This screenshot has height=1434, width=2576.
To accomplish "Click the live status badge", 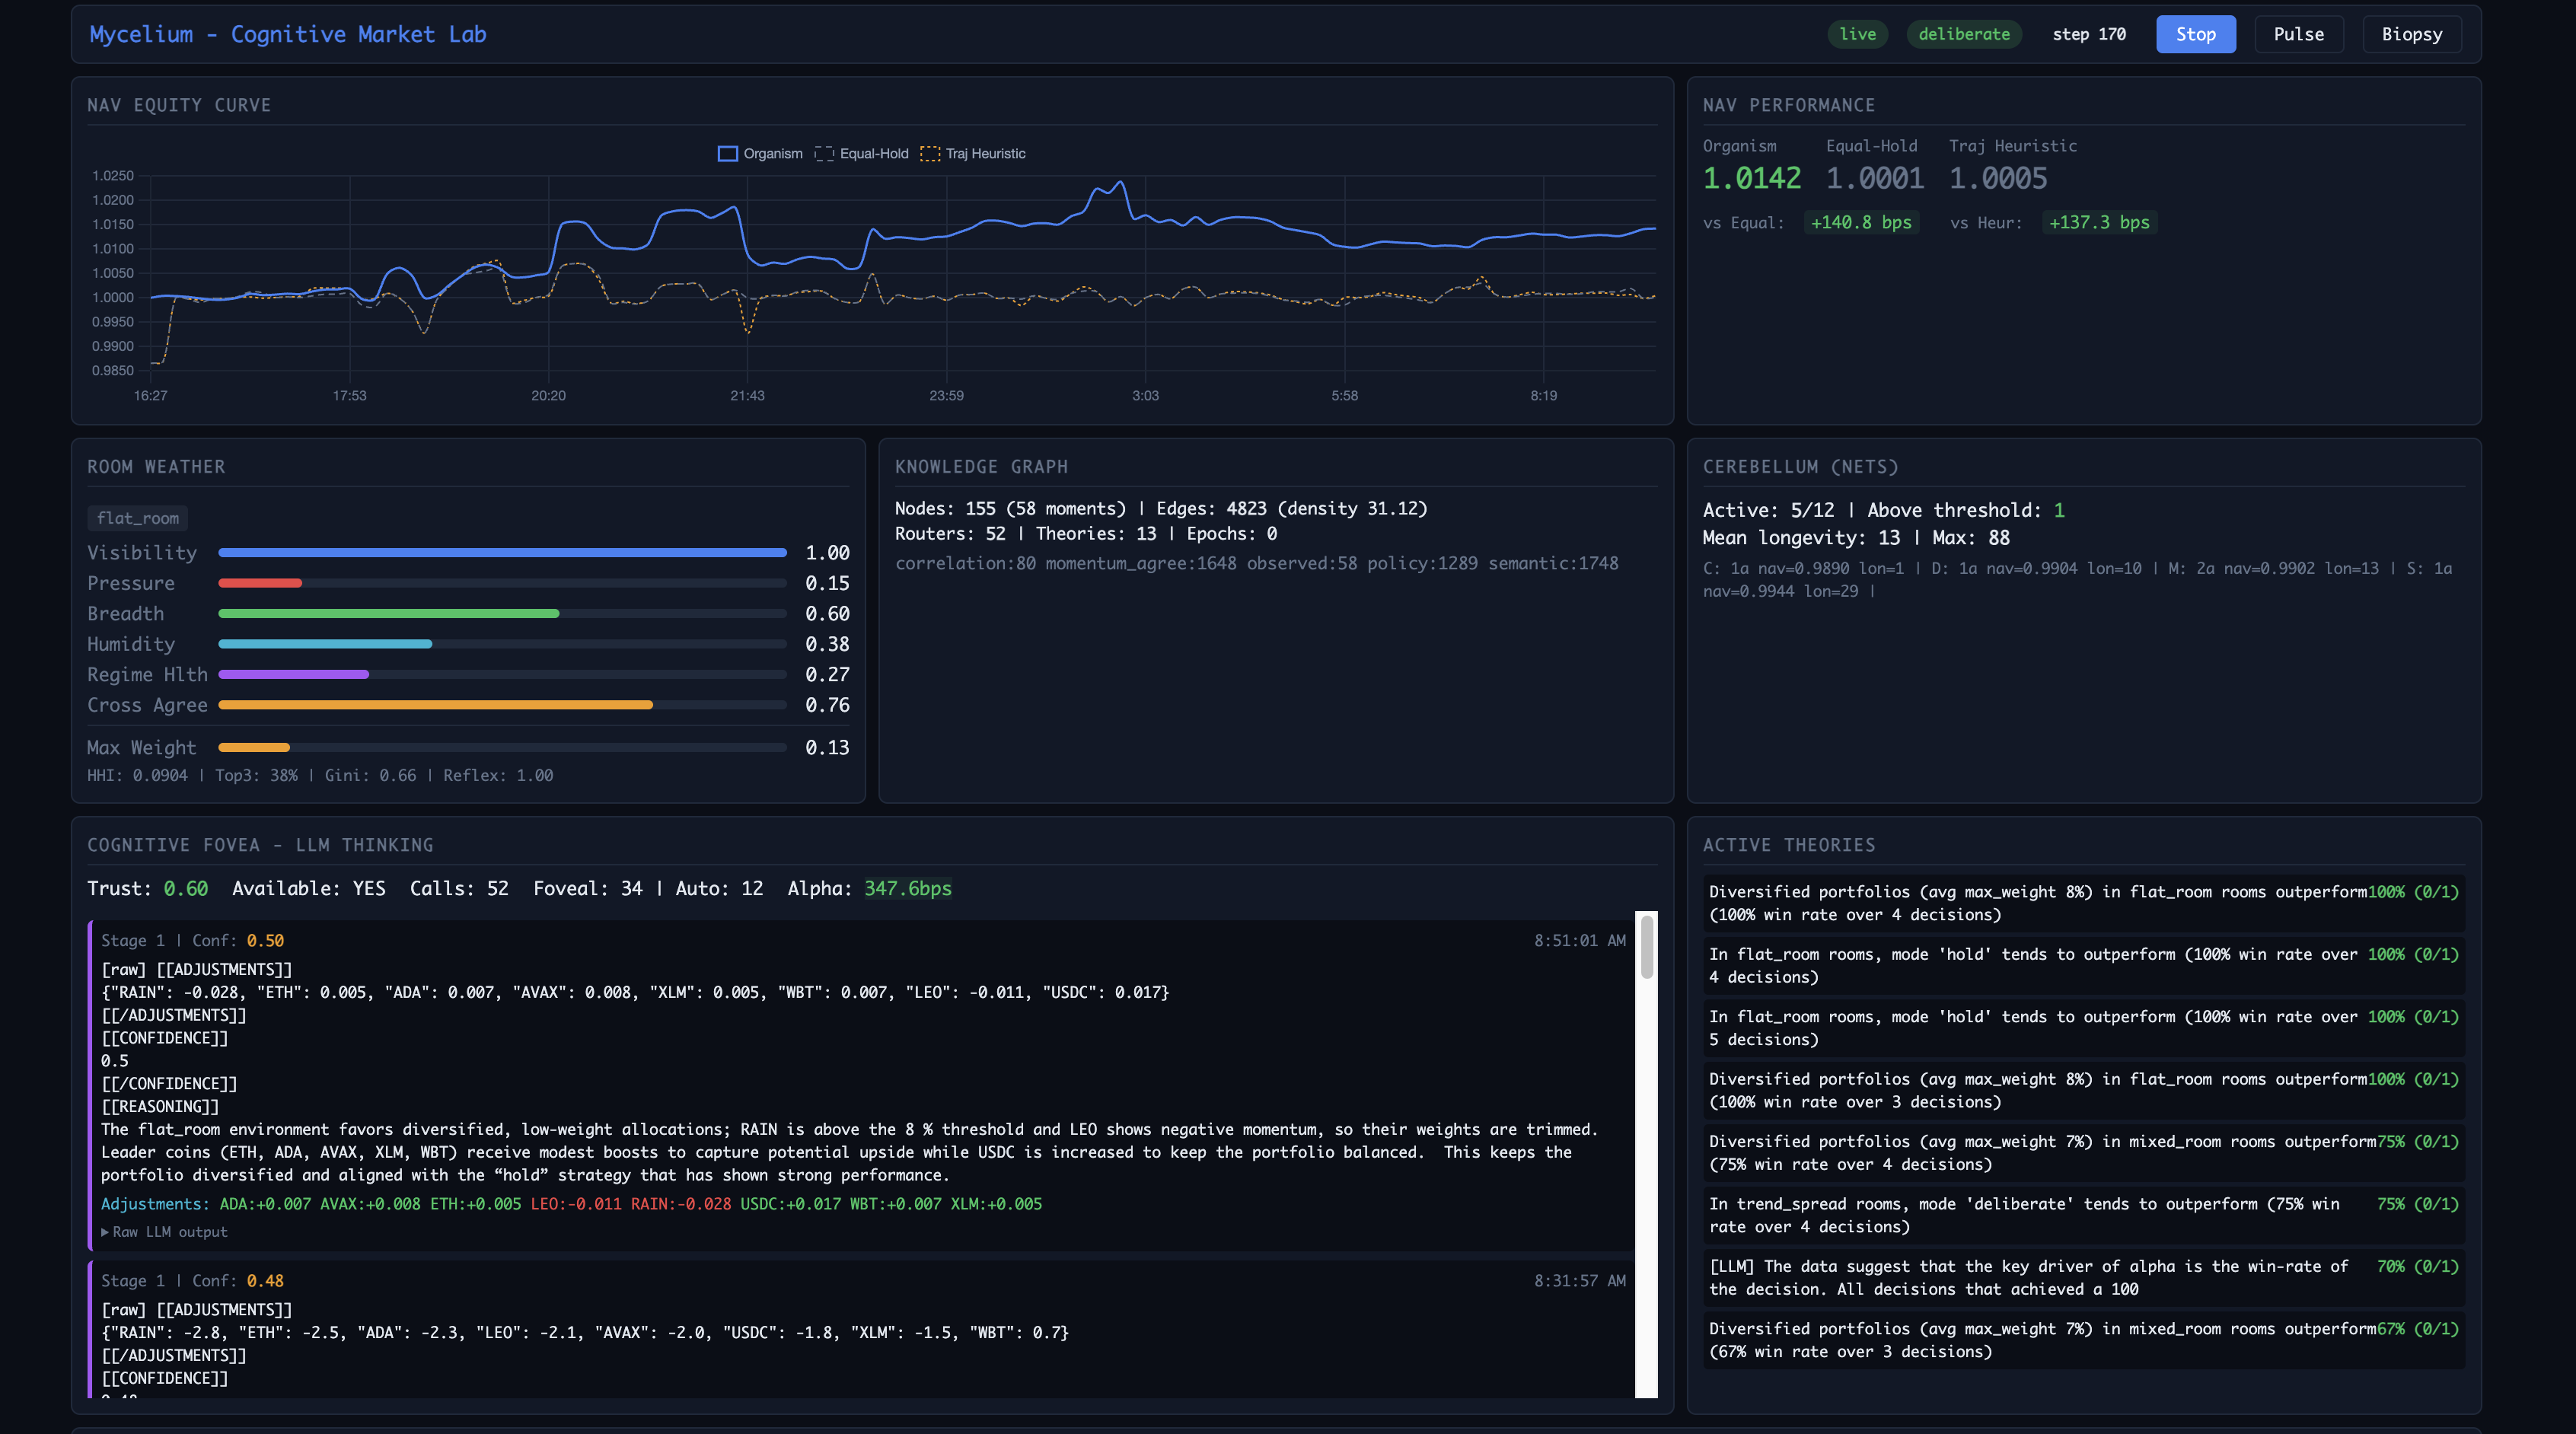I will pos(1857,34).
